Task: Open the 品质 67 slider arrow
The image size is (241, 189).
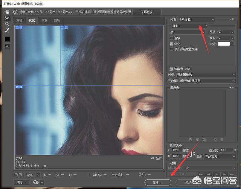Action: [232, 32]
